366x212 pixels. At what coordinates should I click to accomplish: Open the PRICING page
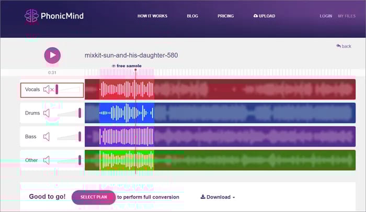pos(225,16)
